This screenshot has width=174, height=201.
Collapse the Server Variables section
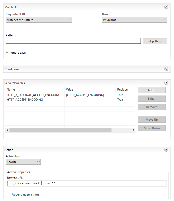[166, 83]
